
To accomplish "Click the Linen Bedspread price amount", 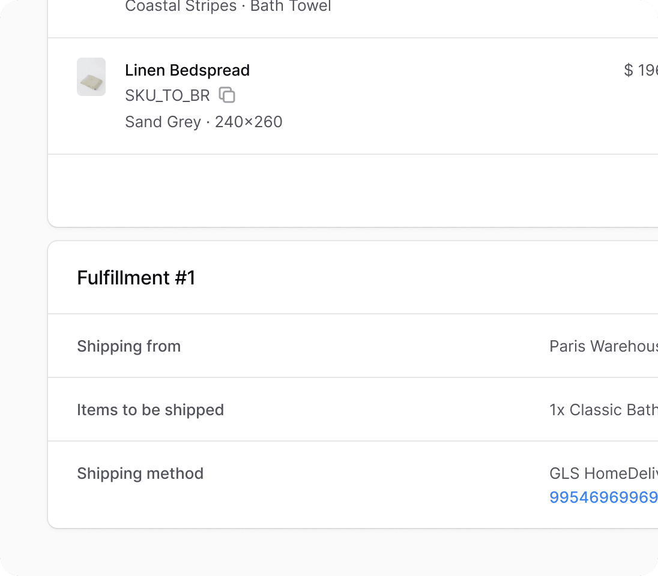I will click(641, 70).
